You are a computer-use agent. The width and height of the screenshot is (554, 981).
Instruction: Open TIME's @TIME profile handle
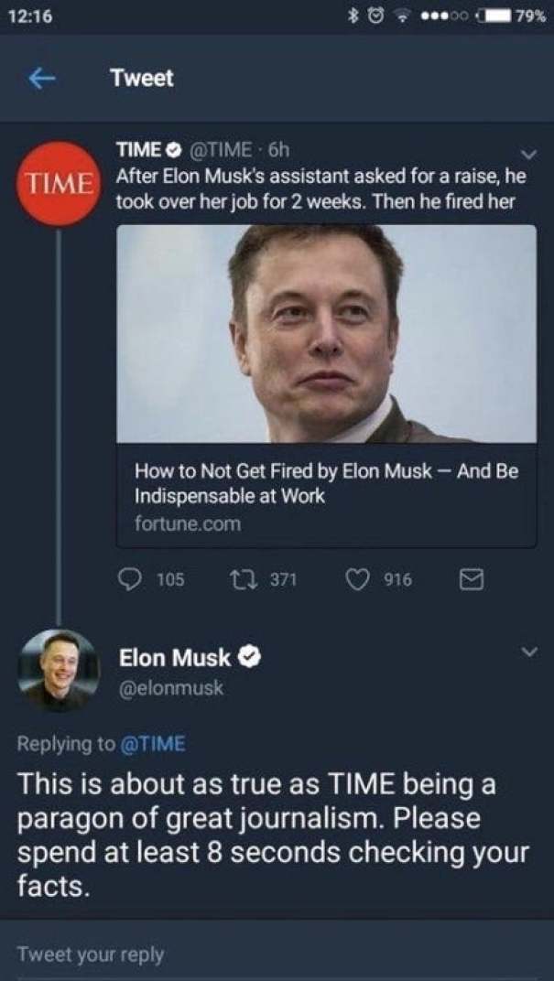[x=214, y=147]
